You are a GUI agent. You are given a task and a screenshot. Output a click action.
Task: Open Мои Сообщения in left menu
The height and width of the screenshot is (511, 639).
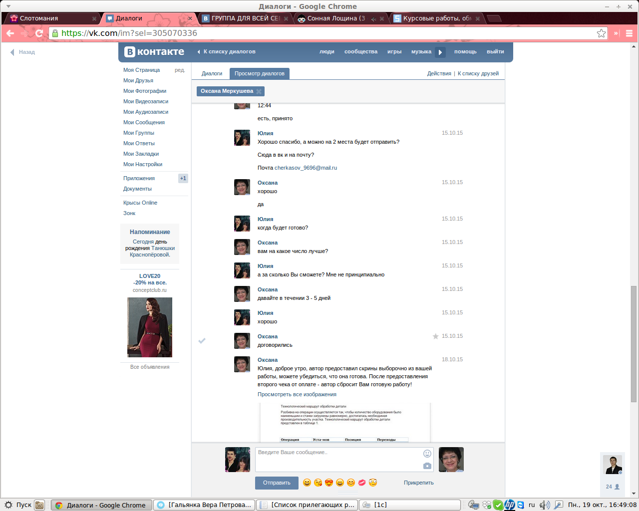144,122
